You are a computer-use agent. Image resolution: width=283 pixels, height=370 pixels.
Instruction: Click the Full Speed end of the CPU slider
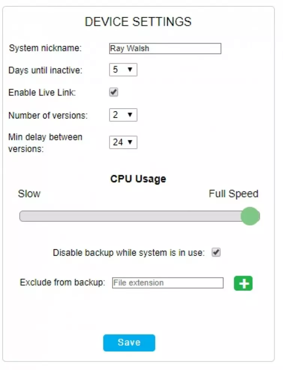click(x=250, y=216)
